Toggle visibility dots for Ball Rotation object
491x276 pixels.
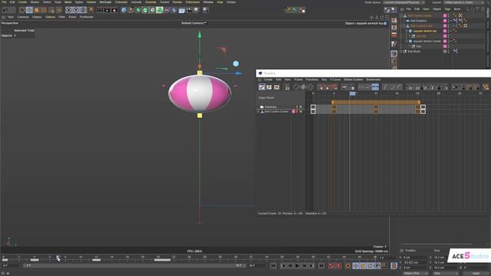(448, 21)
